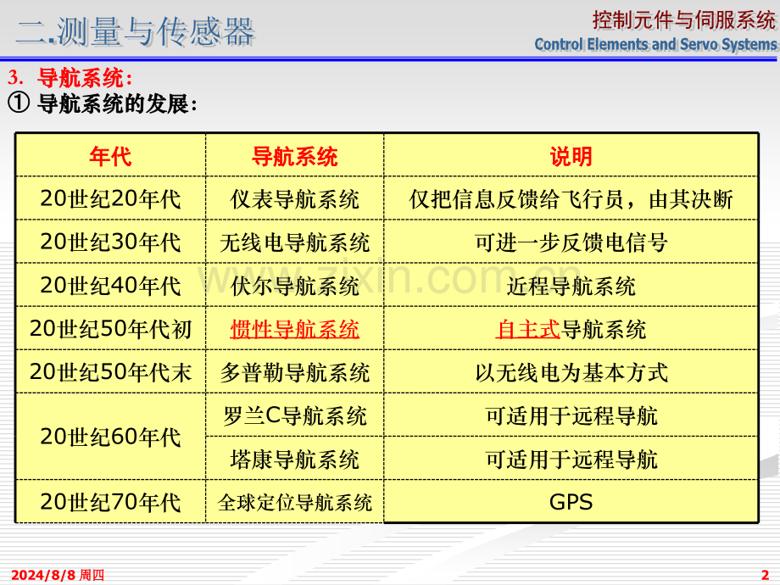The height and width of the screenshot is (585, 780).
Task: Open the 自主式 underlined link
Action: click(528, 329)
